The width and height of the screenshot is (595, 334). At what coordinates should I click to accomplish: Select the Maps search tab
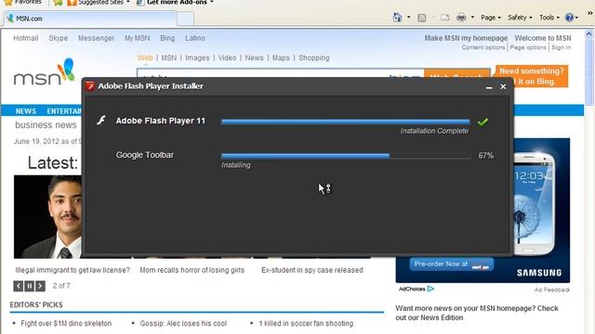coord(281,58)
